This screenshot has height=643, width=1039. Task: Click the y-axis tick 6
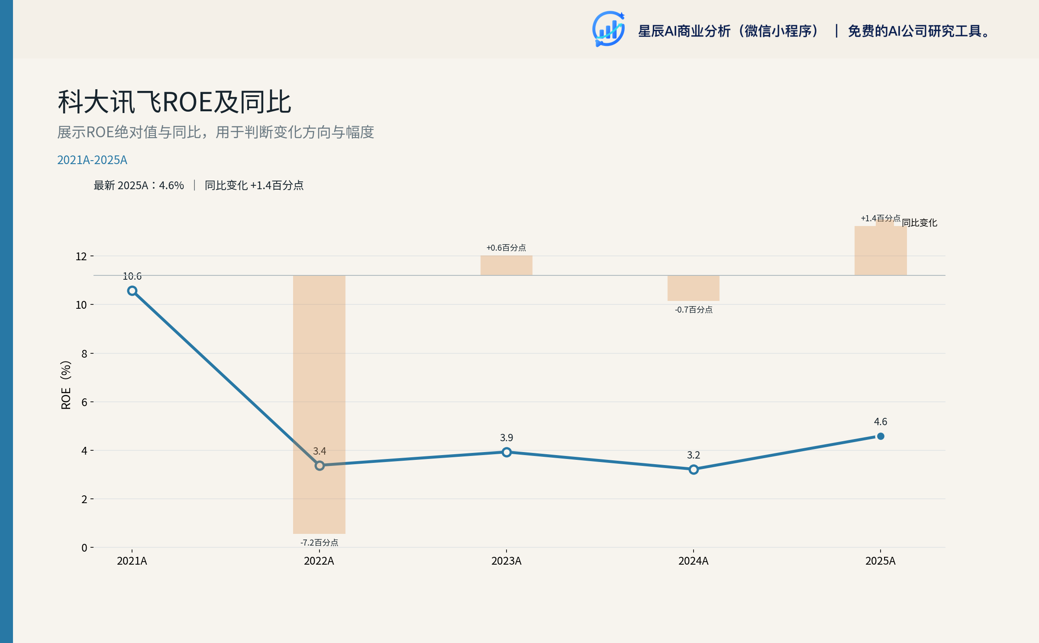click(84, 402)
